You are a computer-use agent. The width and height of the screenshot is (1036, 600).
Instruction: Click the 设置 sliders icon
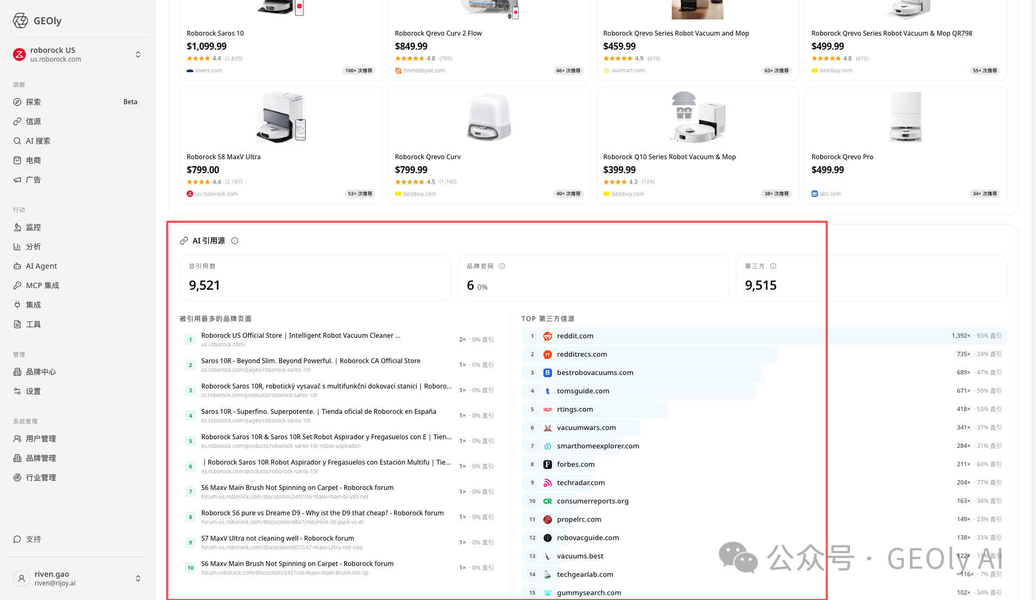click(17, 391)
